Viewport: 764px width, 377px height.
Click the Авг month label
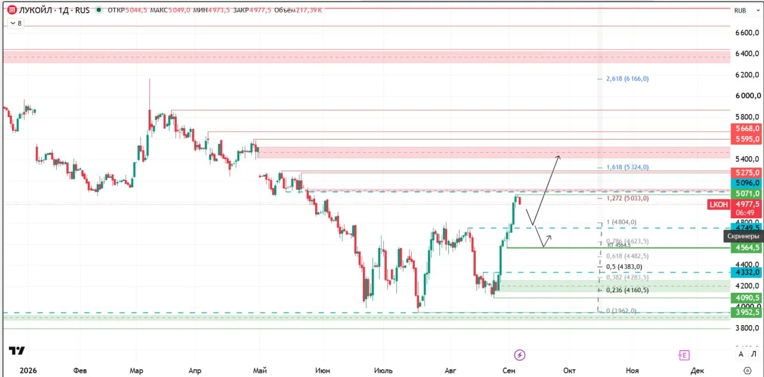(x=450, y=370)
